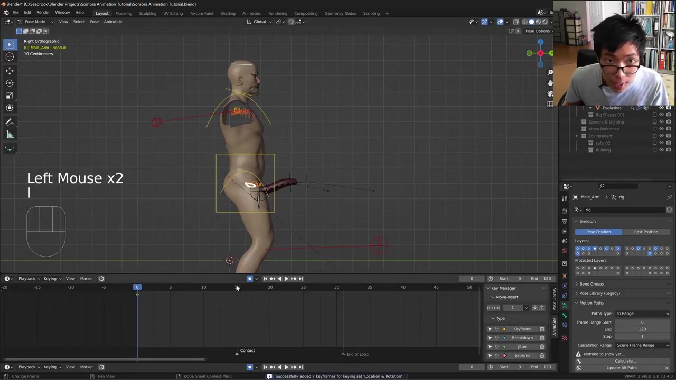
Task: Delete Breakdown key type with its trash icon
Action: (542, 338)
